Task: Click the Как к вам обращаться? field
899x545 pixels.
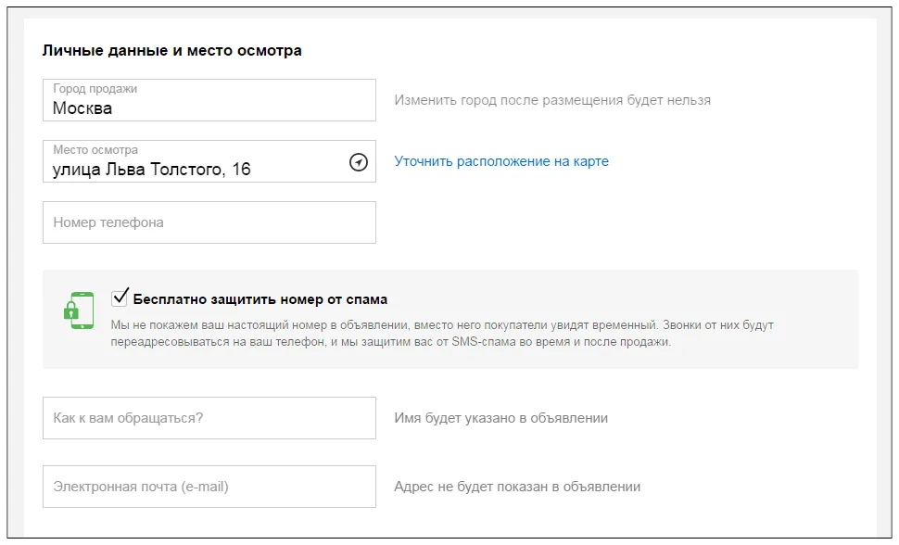Action: pyautogui.click(x=209, y=418)
